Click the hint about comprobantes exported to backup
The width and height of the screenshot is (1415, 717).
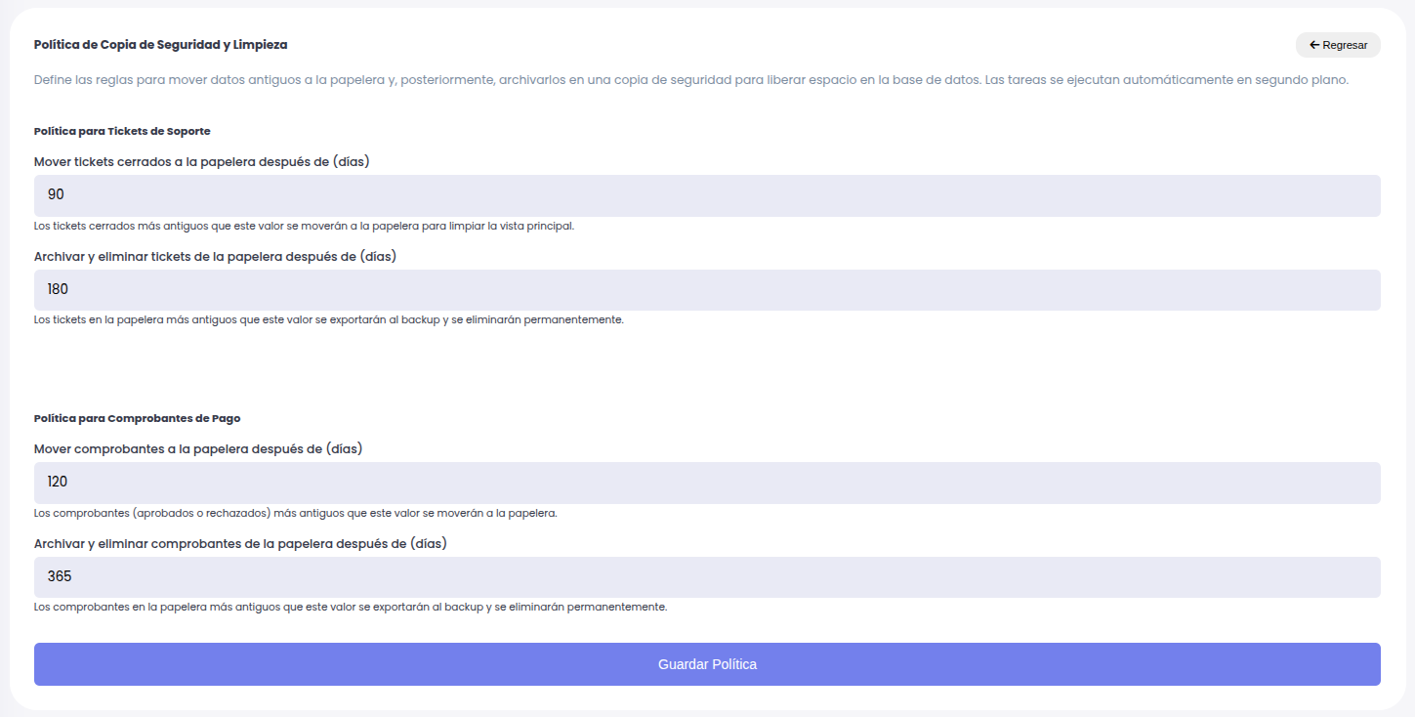(x=350, y=607)
